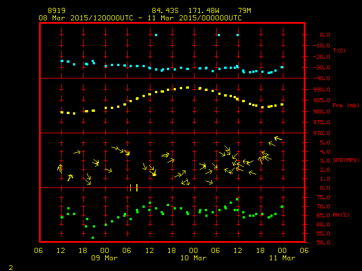Image resolution: width=362 pixels, height=271 pixels.
Task: Click the elevation value 79M
Action: click(x=245, y=11)
